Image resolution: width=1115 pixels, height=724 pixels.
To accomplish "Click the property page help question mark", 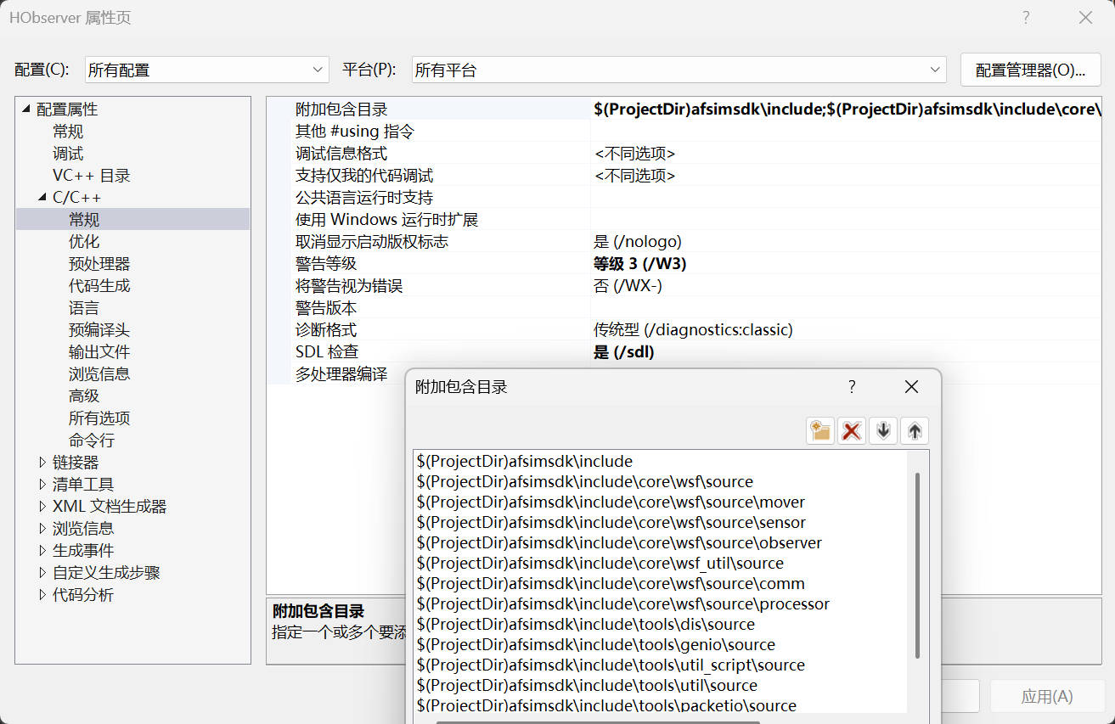I will [x=1026, y=18].
